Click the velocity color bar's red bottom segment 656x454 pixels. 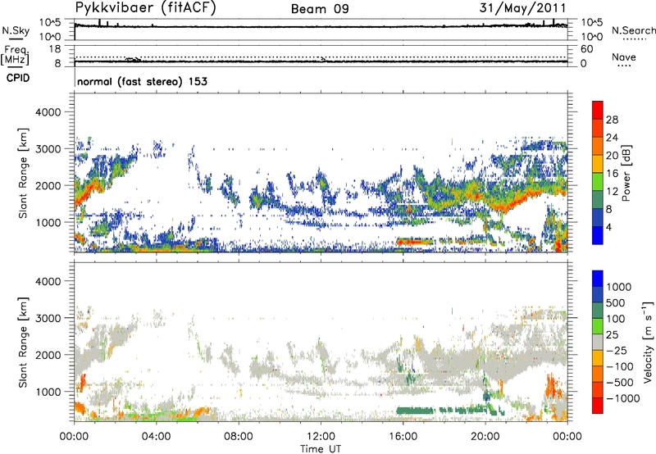tap(598, 406)
